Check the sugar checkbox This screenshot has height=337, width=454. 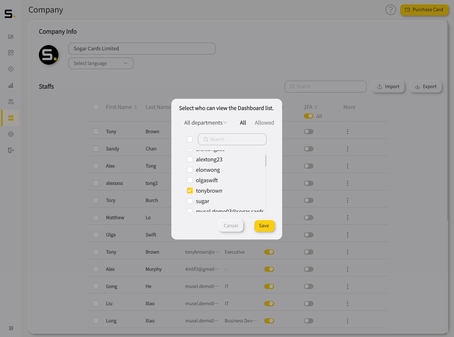190,201
